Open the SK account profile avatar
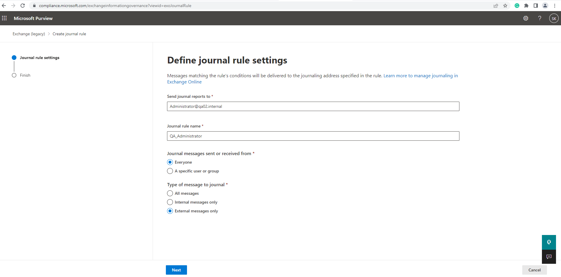Screen dimensions: 561x277 coord(554,18)
